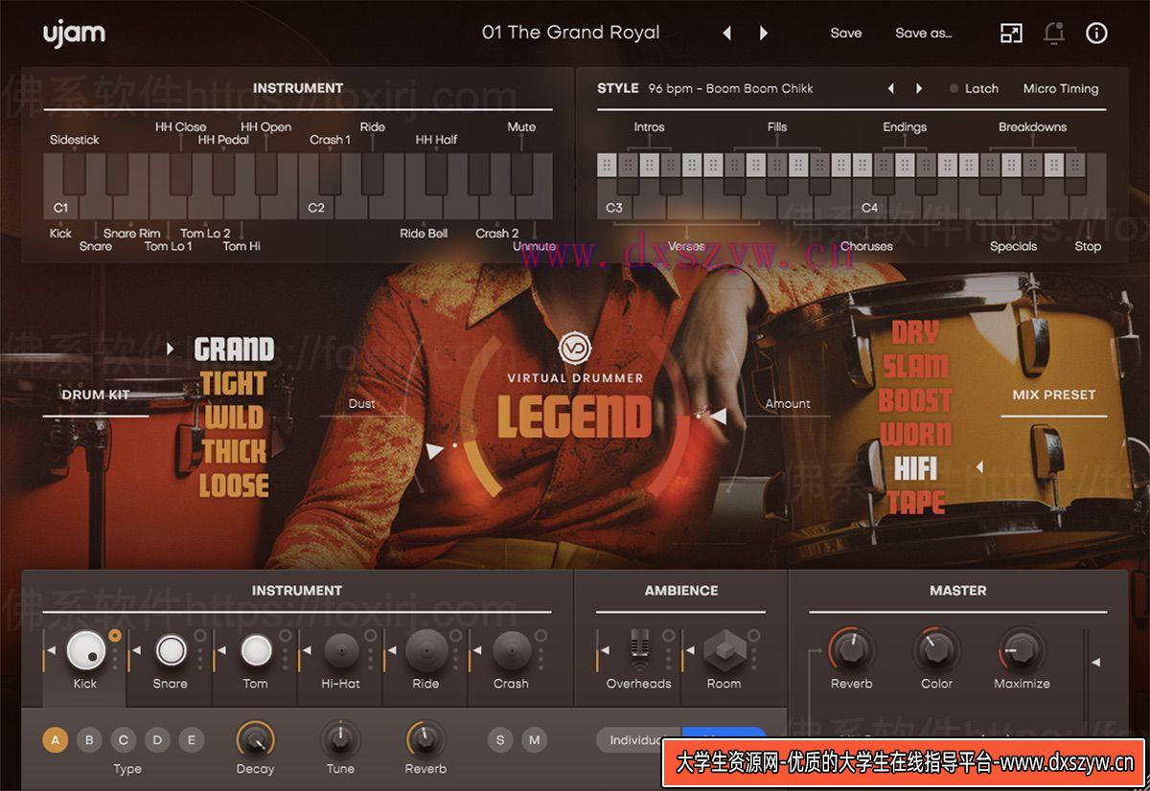The width and height of the screenshot is (1150, 791).
Task: Click the Save button
Action: point(846,33)
